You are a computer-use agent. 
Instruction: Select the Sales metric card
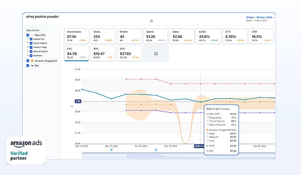pyautogui.click(x=182, y=36)
